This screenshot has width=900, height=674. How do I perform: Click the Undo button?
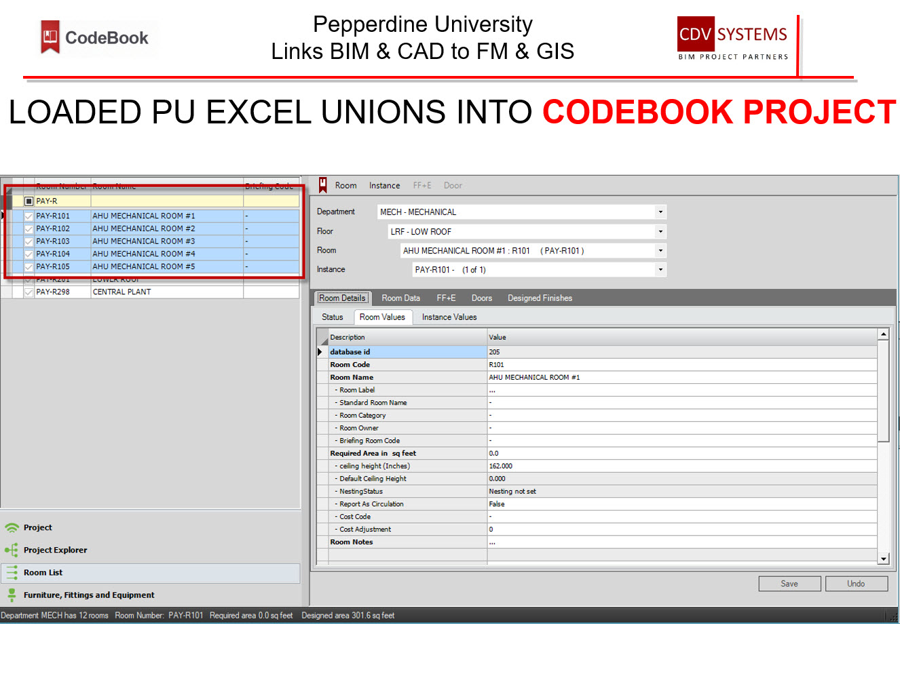(856, 584)
